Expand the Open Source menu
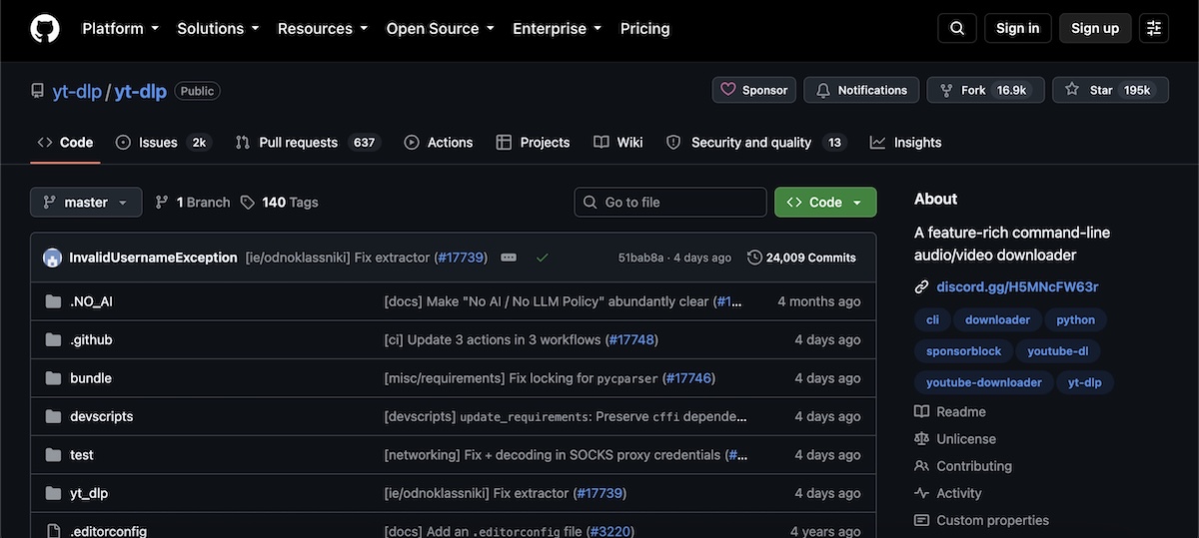 441,28
